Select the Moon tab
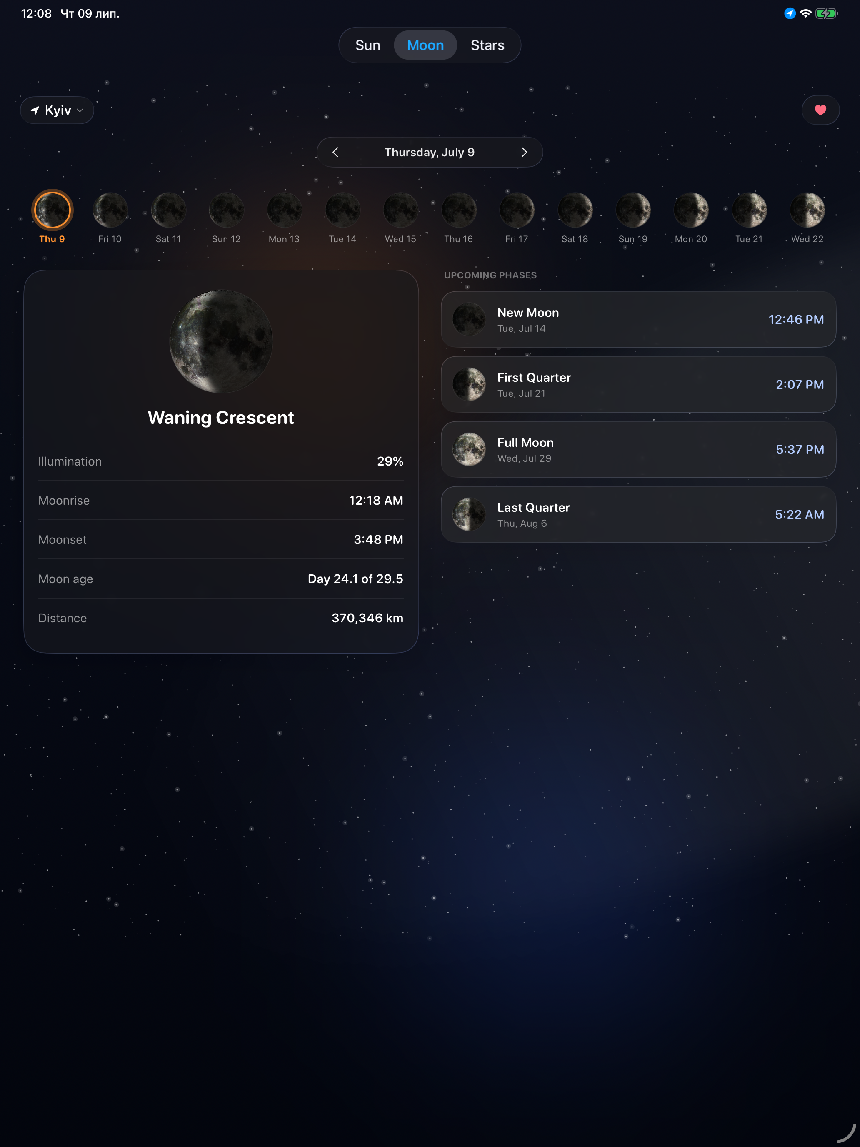Image resolution: width=860 pixels, height=1147 pixels. [425, 45]
